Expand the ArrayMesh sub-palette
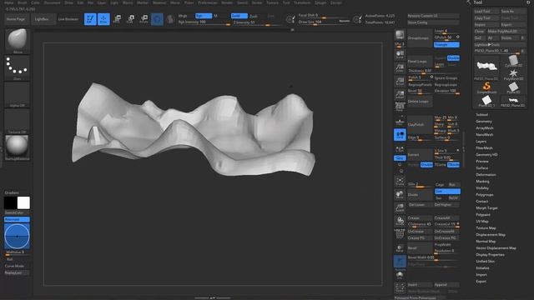The height and width of the screenshot is (300, 534). pos(485,127)
